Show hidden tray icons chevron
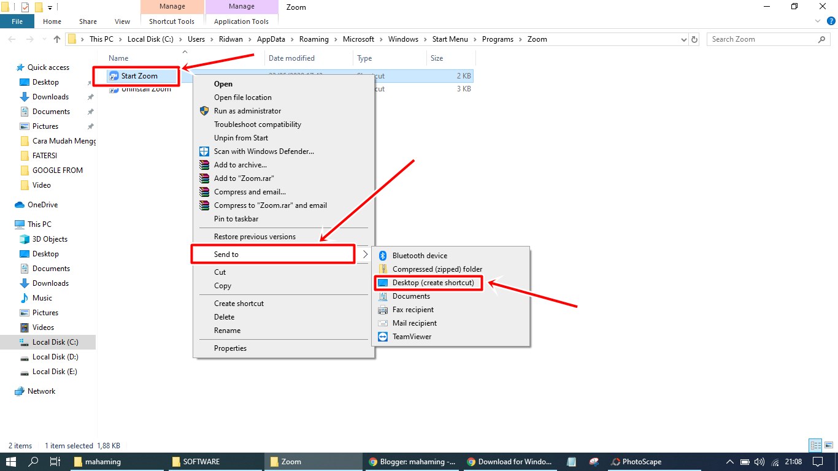The width and height of the screenshot is (838, 471). click(730, 462)
